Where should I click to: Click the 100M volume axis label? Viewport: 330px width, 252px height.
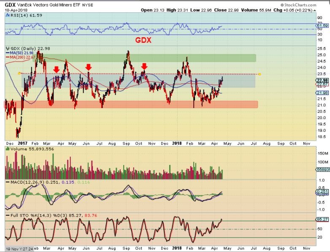point(323,162)
